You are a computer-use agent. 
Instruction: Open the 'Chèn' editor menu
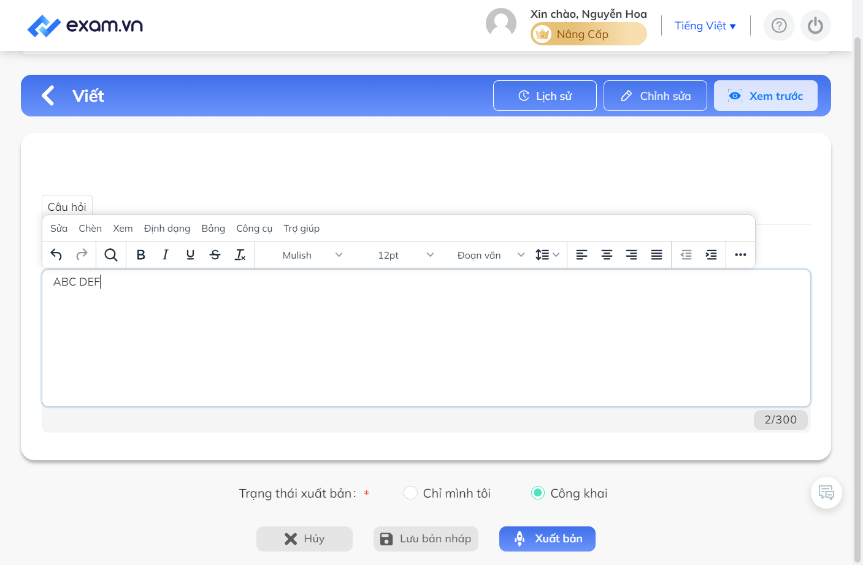tap(90, 229)
